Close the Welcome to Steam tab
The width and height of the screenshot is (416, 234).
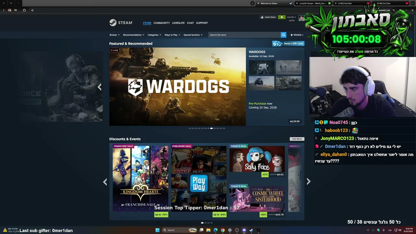coord(258,3)
